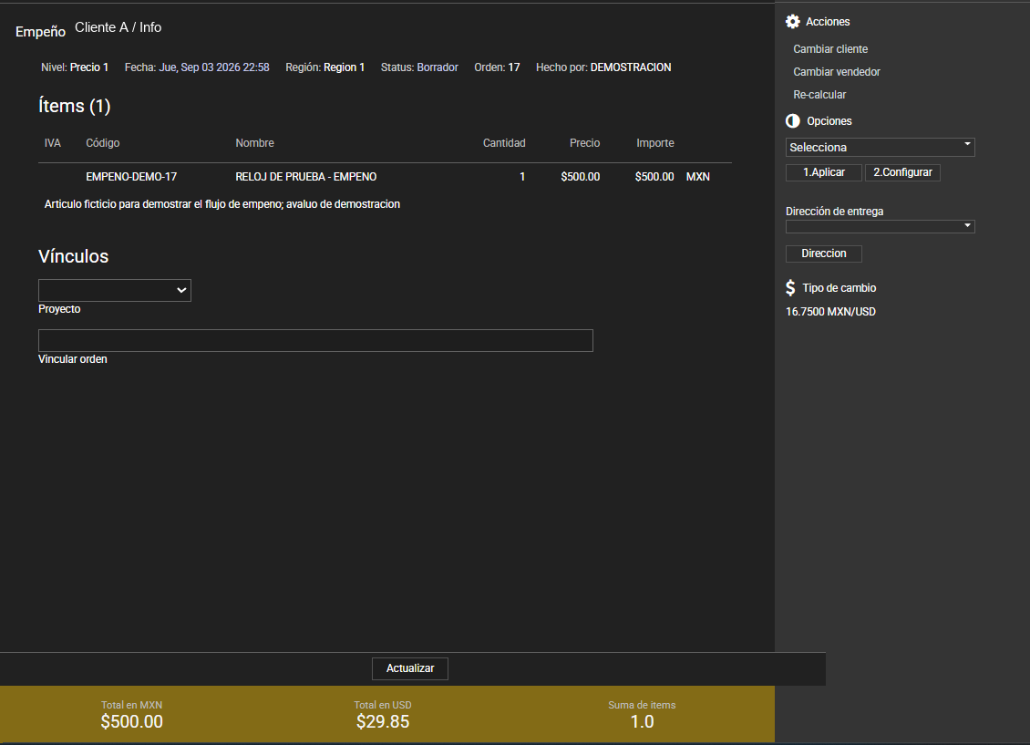Click the Opciones half-circle contrast icon
Viewport: 1030px width, 745px height.
click(x=793, y=121)
